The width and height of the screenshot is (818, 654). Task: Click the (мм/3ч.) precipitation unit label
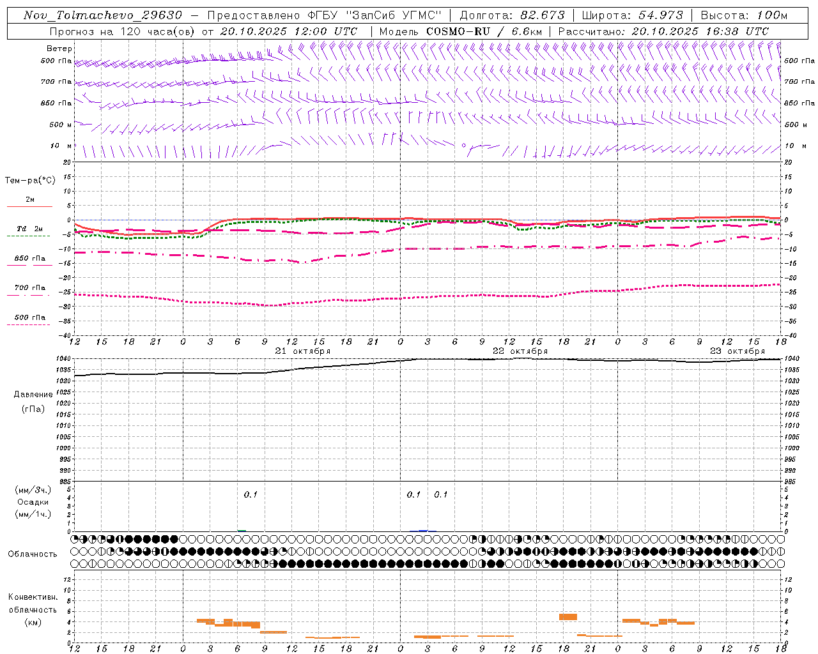33,490
